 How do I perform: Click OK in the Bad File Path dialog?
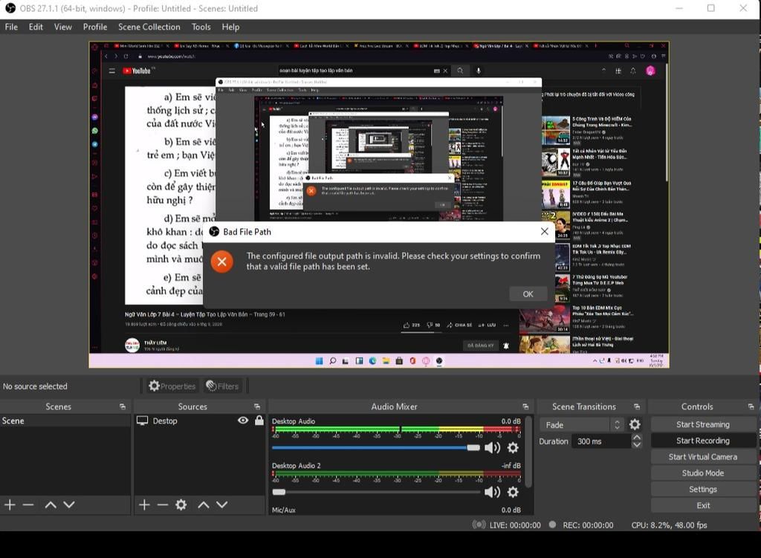(x=528, y=294)
